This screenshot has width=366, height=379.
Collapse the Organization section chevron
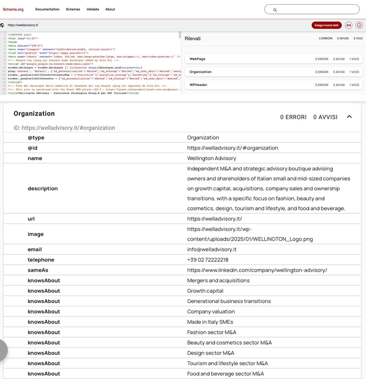coord(349,117)
